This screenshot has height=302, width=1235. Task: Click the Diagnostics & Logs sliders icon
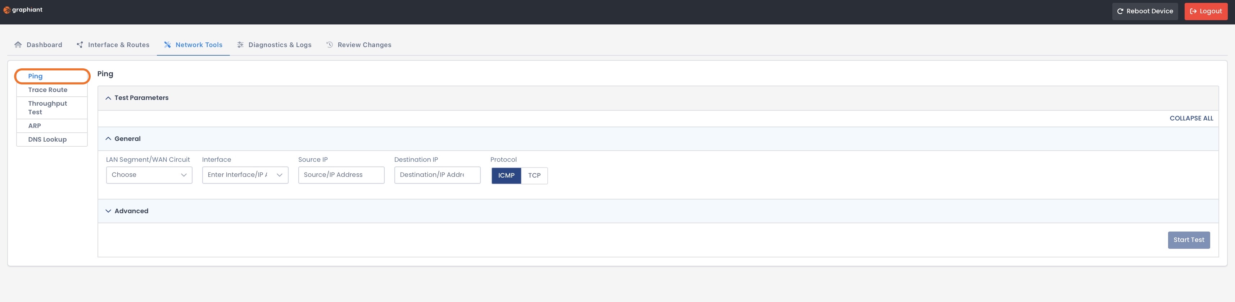point(240,45)
